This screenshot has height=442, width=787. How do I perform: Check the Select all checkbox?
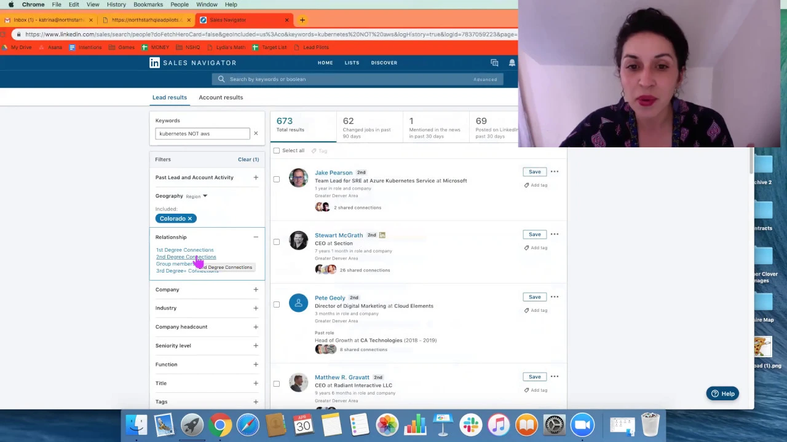point(277,150)
